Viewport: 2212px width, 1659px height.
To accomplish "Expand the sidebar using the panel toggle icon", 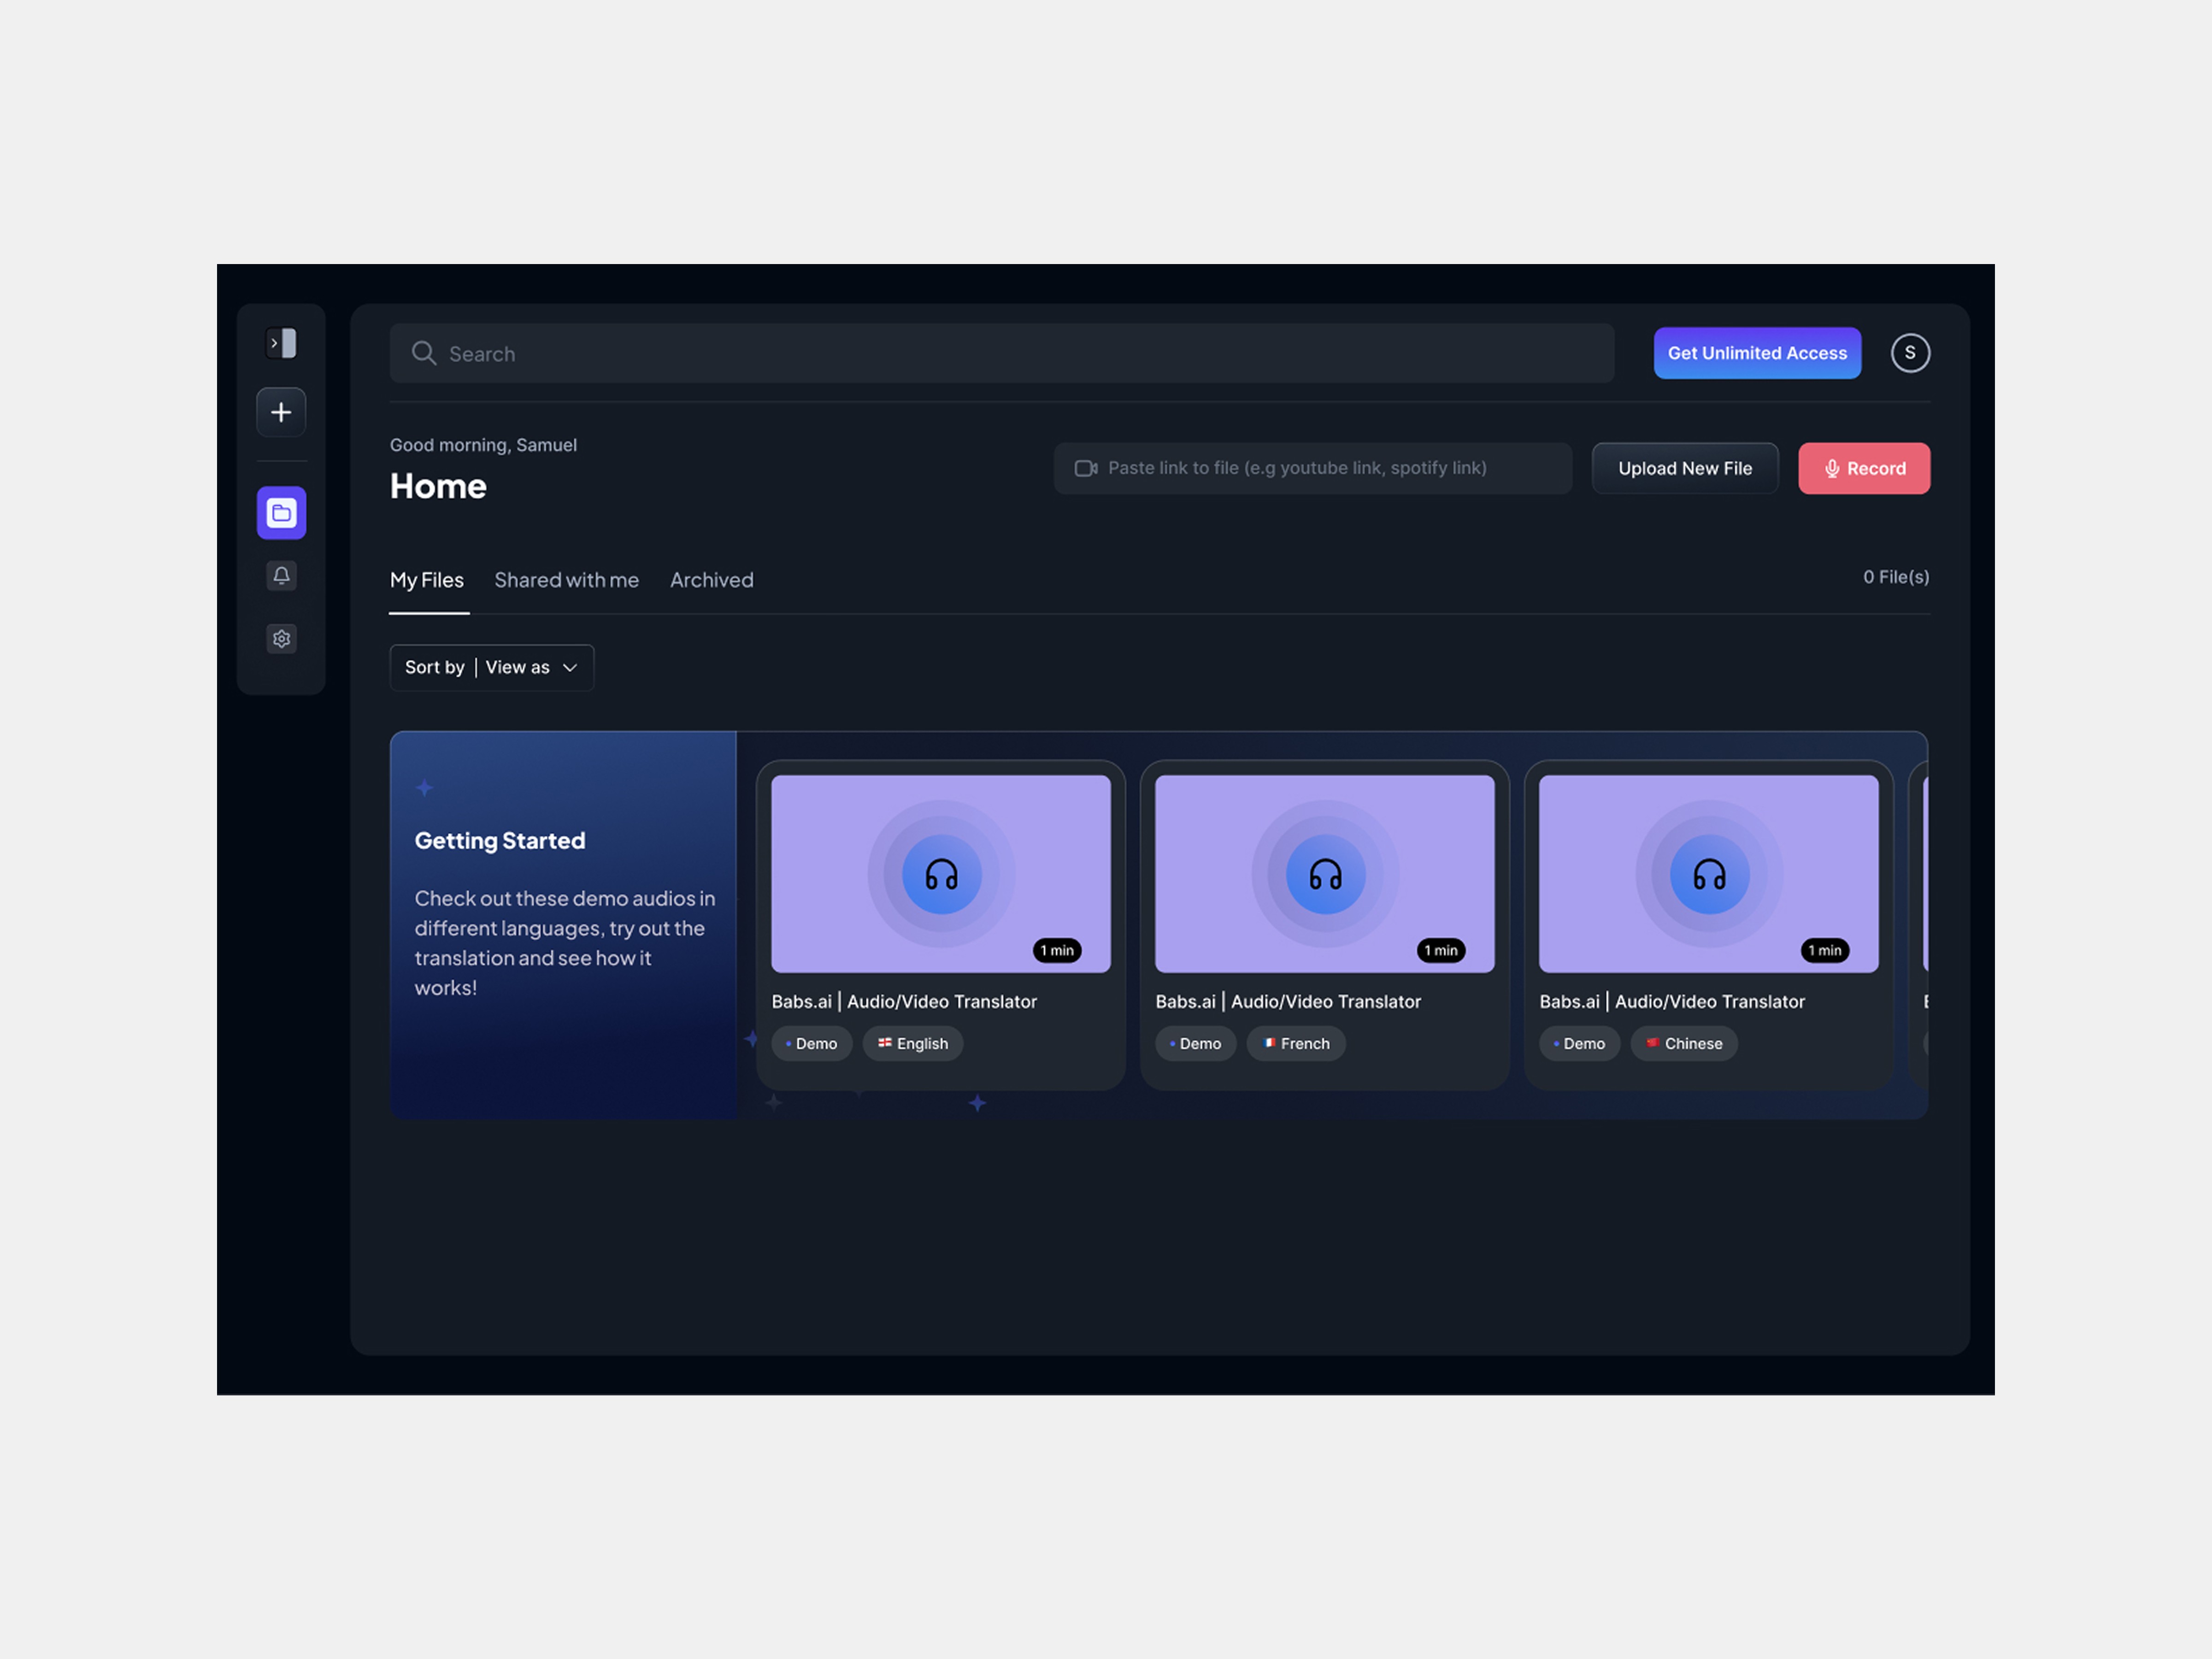I will coord(281,343).
